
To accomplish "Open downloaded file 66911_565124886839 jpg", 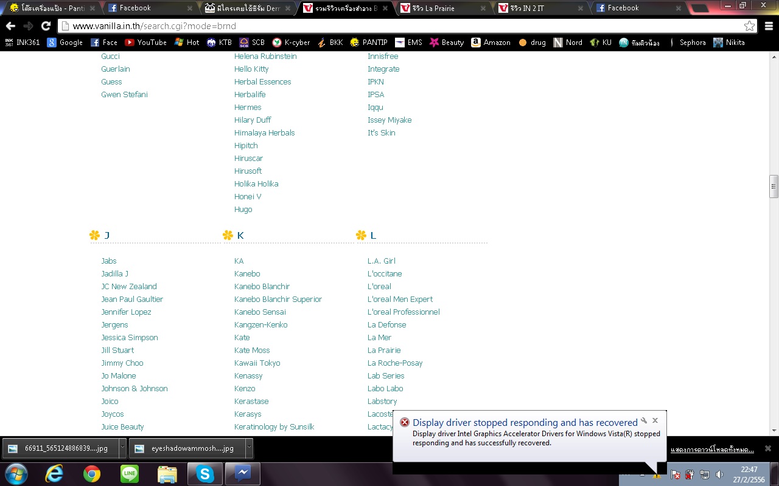I will pos(60,448).
